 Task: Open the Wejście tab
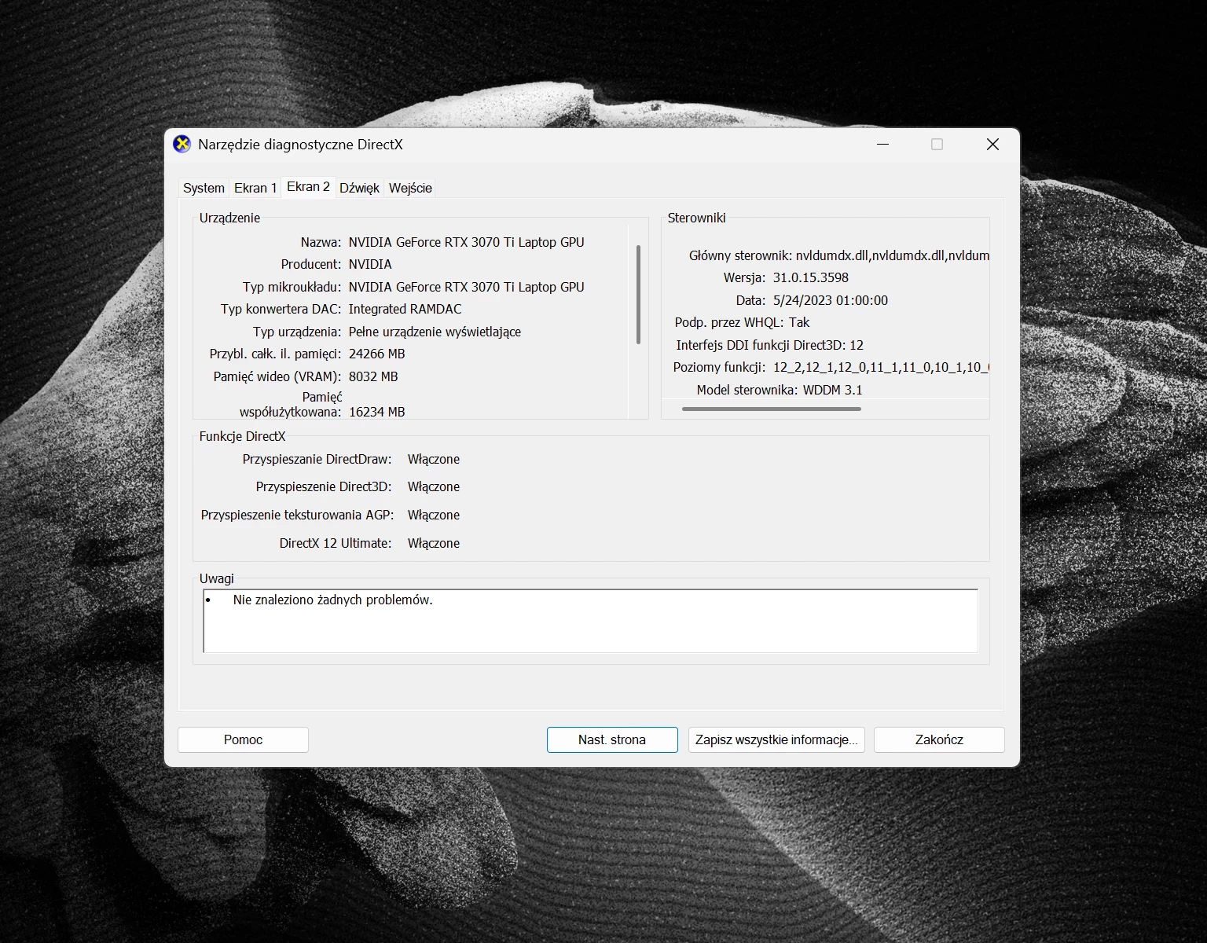click(410, 188)
